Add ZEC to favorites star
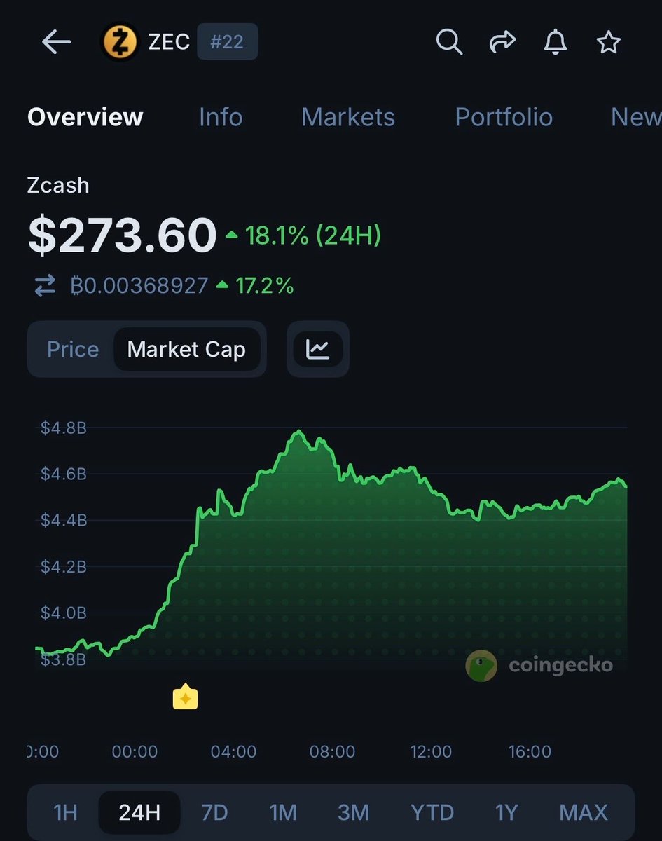Image resolution: width=662 pixels, height=841 pixels. 608,43
